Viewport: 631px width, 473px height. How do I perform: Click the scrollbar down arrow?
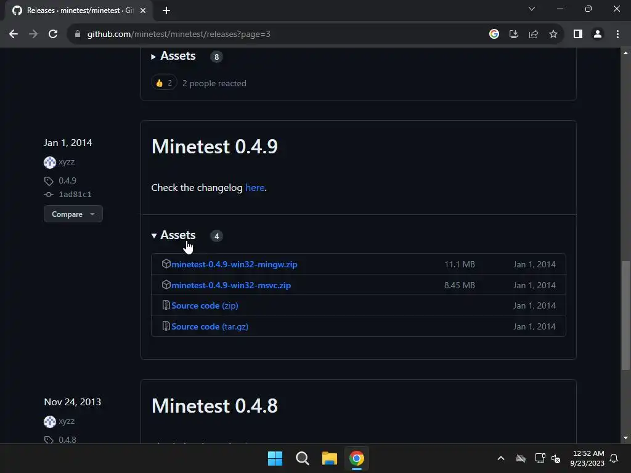pos(625,438)
